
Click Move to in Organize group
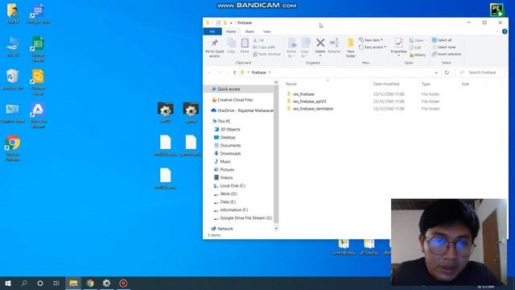pos(291,48)
